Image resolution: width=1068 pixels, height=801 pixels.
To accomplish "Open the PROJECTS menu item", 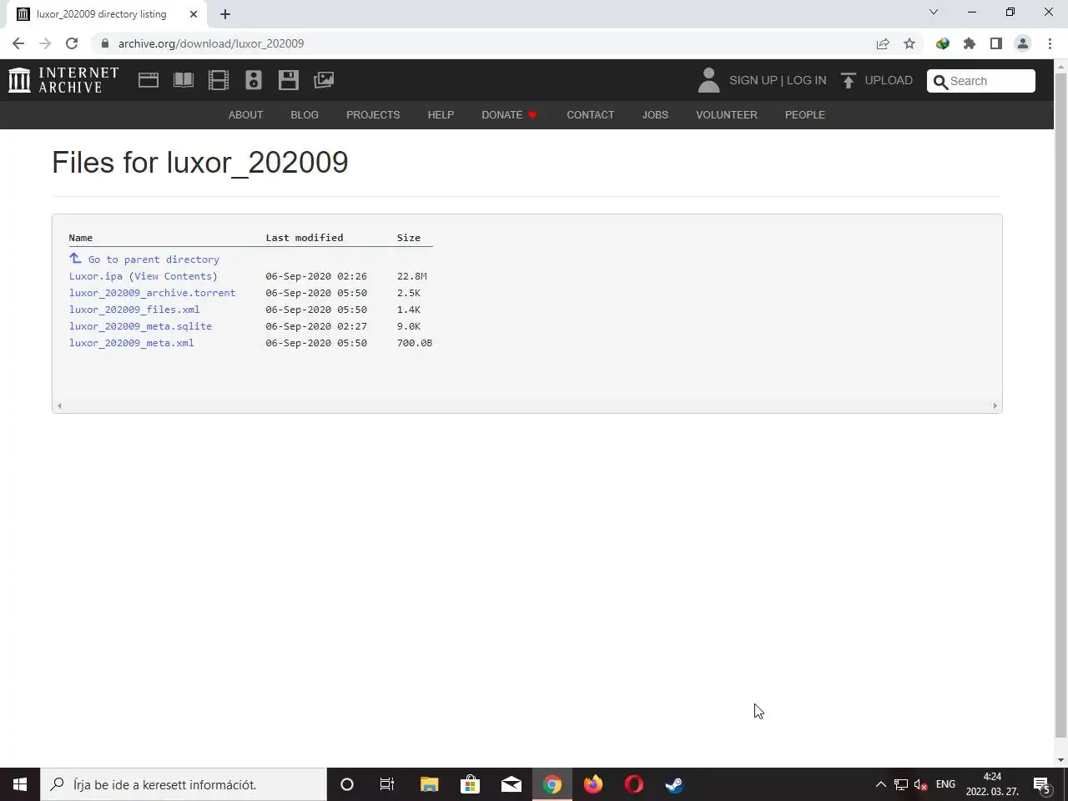I will point(373,114).
